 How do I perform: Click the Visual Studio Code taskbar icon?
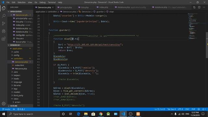tap(123, 114)
